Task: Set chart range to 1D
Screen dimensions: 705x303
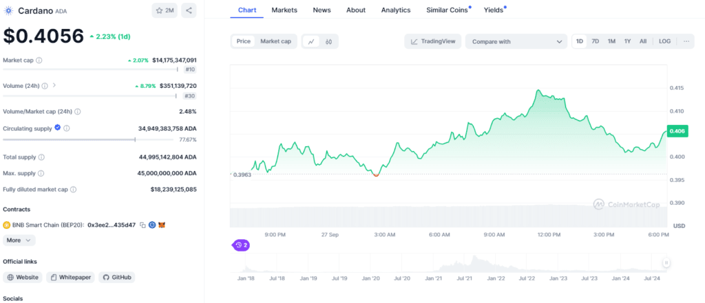Action: point(580,41)
